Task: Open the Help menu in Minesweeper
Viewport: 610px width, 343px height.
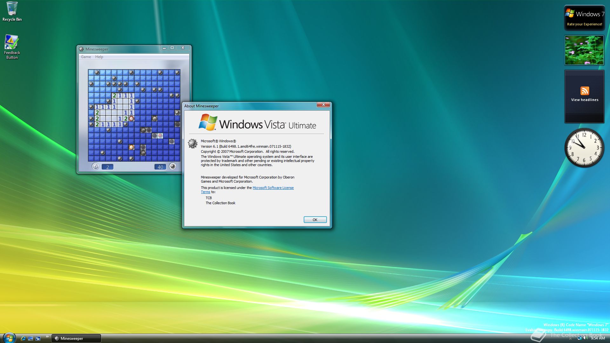Action: (x=99, y=57)
